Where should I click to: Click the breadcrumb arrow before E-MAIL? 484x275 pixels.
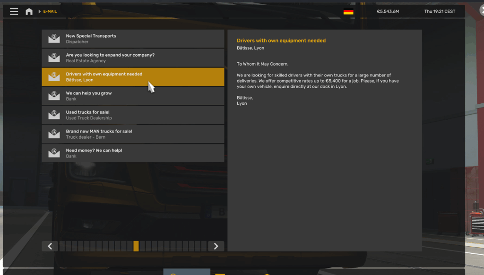coord(40,11)
